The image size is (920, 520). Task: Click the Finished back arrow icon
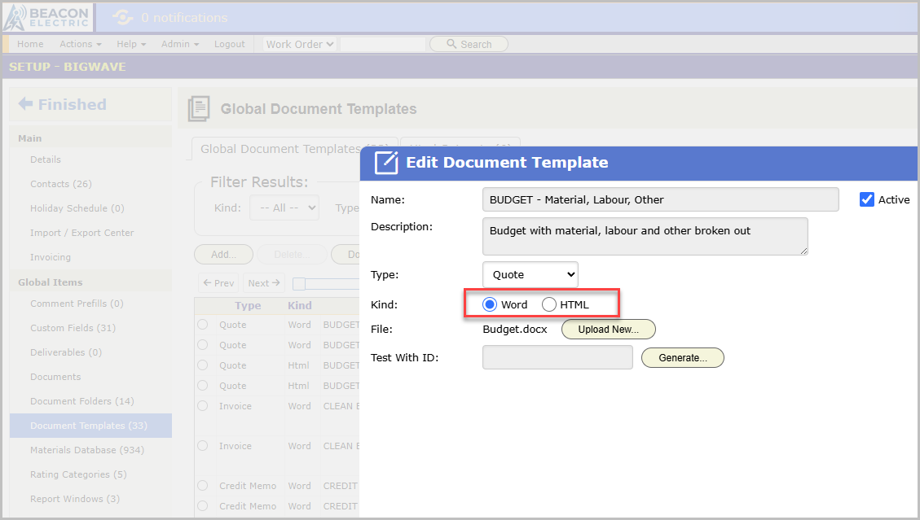(x=25, y=104)
